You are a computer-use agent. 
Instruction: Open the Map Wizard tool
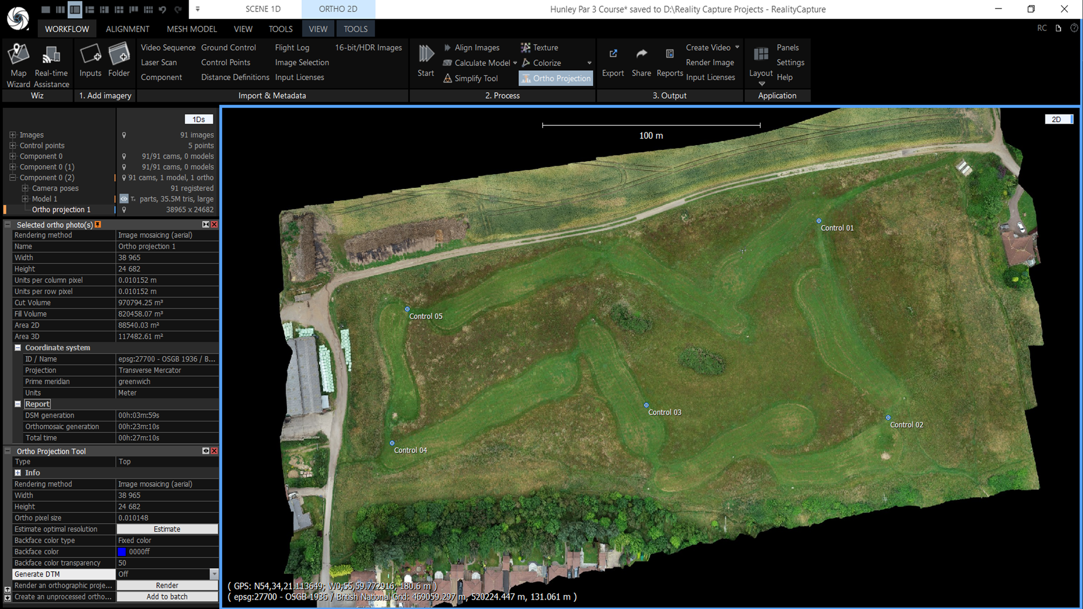coord(18,55)
